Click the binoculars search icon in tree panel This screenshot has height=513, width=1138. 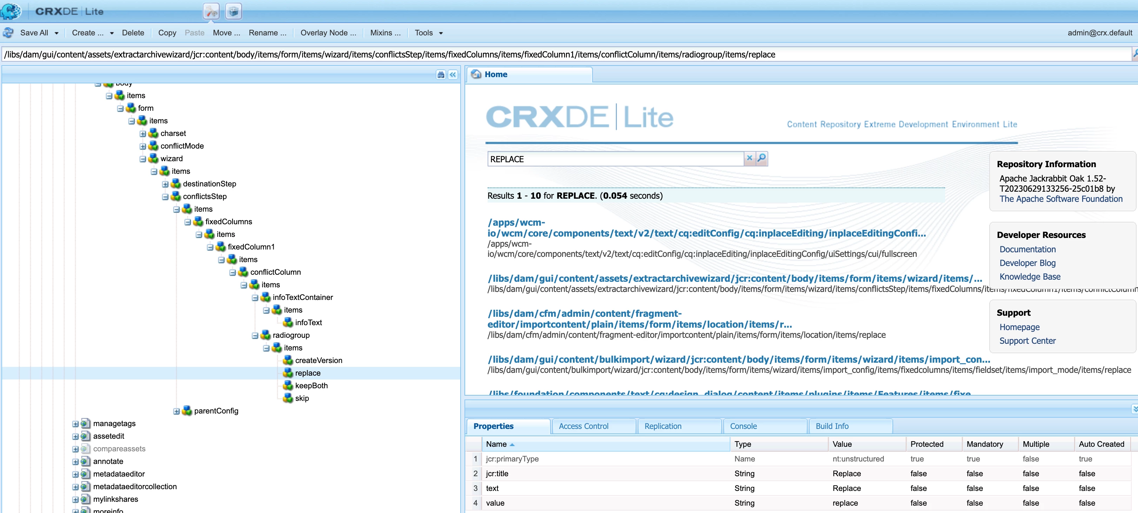point(441,75)
